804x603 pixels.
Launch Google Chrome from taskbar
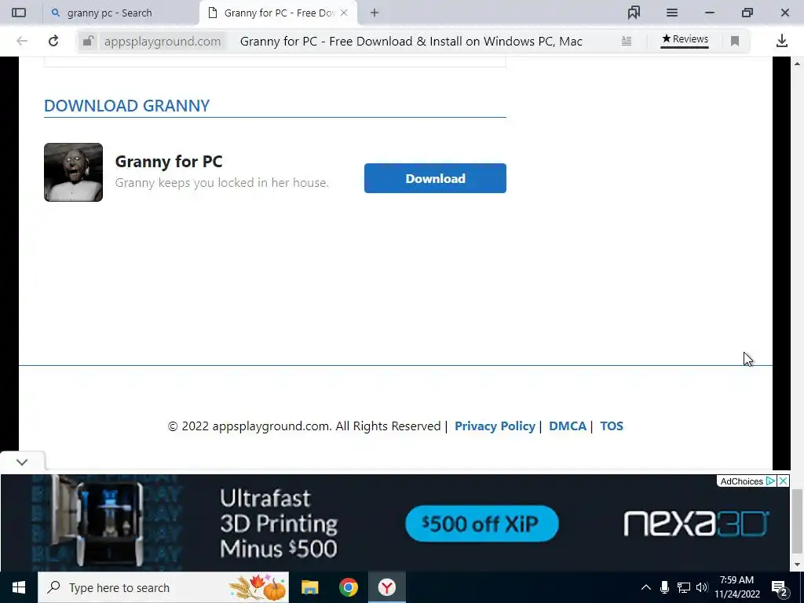point(348,587)
